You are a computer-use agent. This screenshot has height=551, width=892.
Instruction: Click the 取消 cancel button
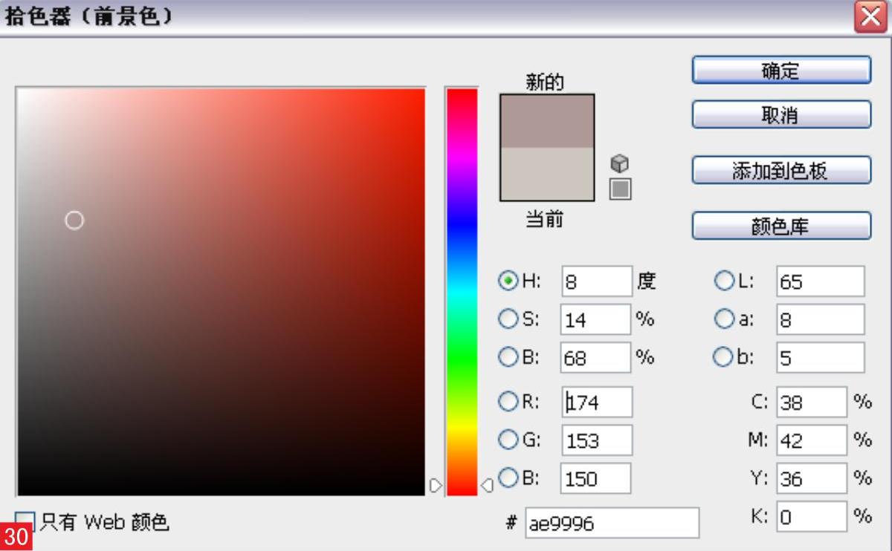coord(781,115)
